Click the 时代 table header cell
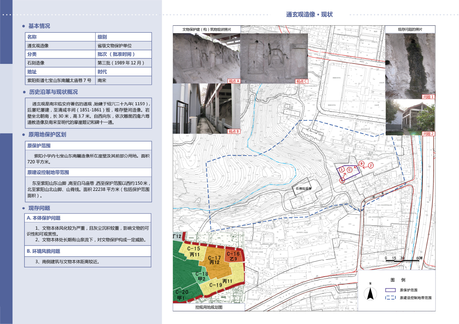The image size is (459, 324). pyautogui.click(x=124, y=72)
